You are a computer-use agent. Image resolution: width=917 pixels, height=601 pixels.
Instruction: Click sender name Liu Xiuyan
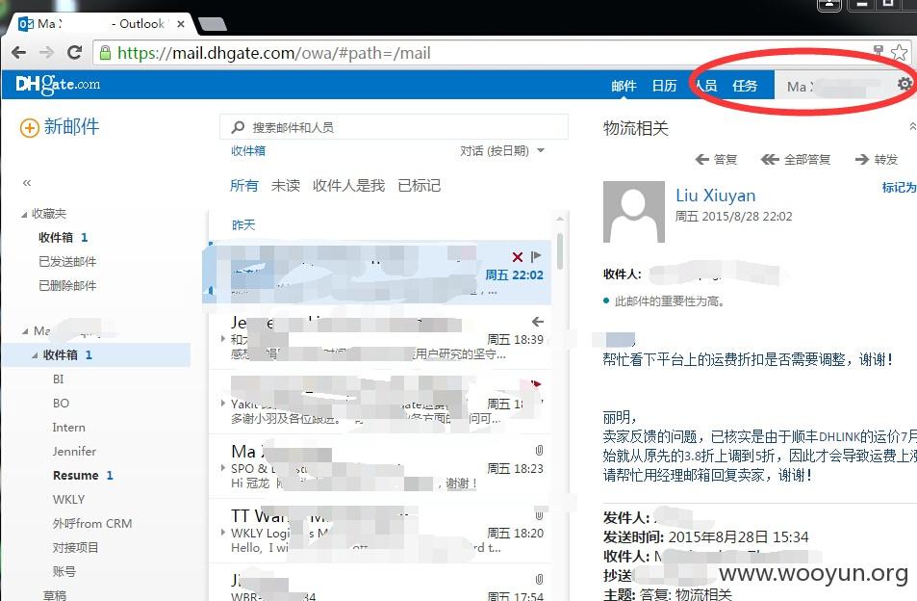(715, 195)
